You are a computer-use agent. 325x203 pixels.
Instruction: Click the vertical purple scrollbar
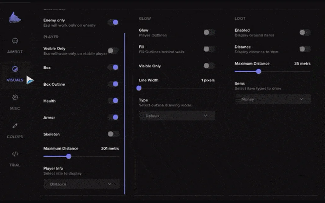point(125,114)
